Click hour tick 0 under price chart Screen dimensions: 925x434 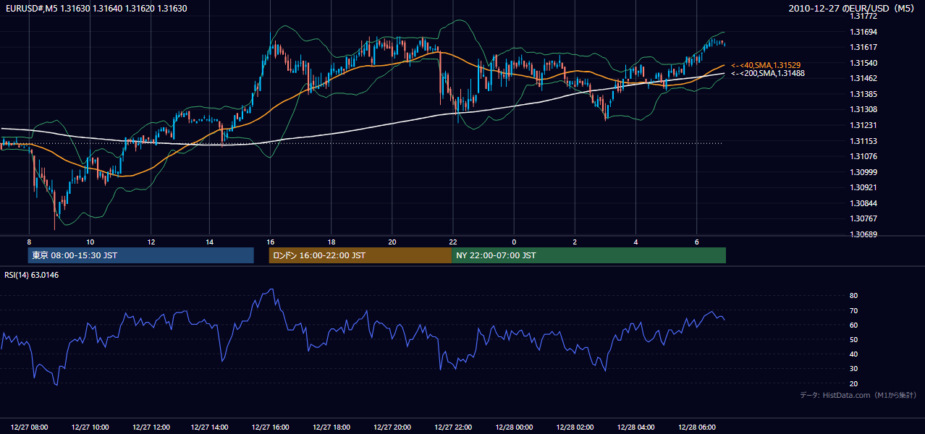point(514,242)
